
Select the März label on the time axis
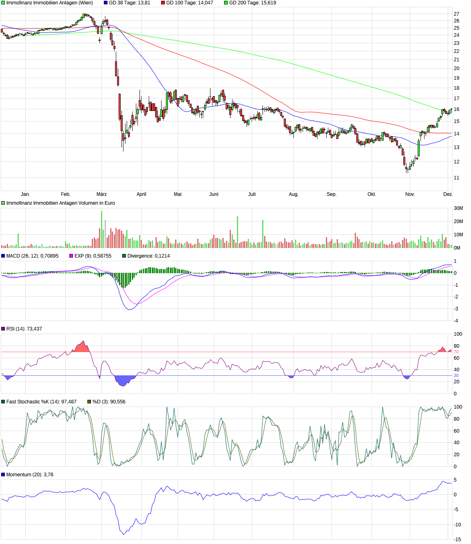tap(101, 194)
